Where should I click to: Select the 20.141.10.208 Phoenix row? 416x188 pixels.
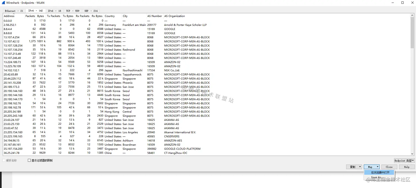click(x=206, y=82)
